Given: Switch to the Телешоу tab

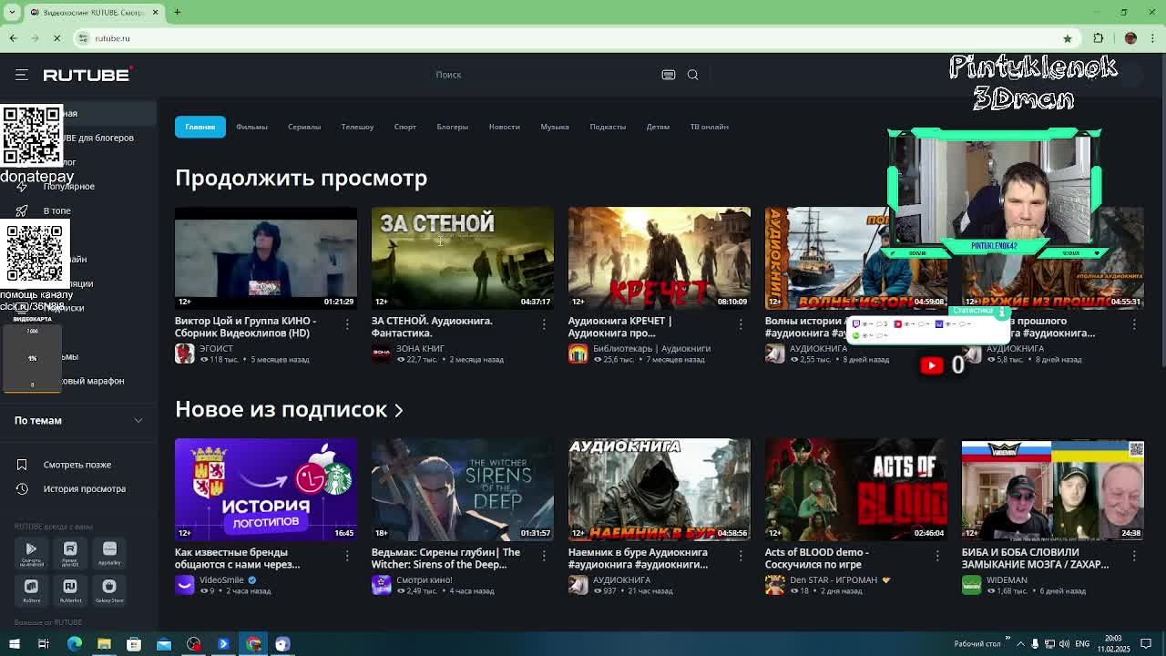Looking at the screenshot, I should (357, 127).
